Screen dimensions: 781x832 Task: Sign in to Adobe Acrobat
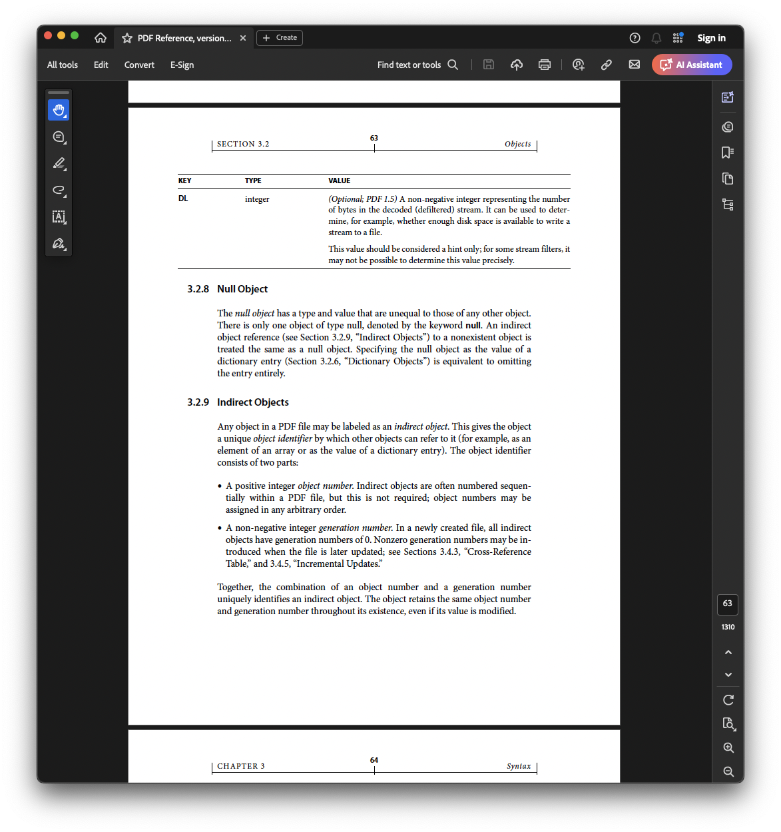(711, 38)
